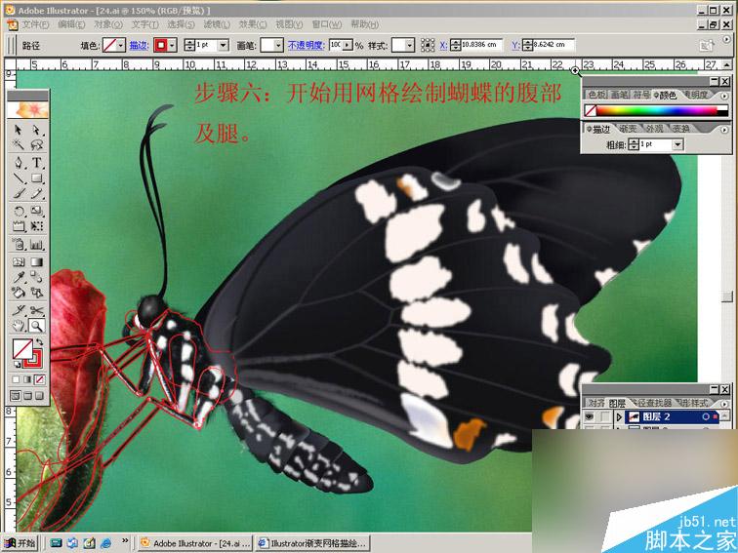Switch to 渐变 gradient tab
The image size is (738, 553).
(628, 129)
